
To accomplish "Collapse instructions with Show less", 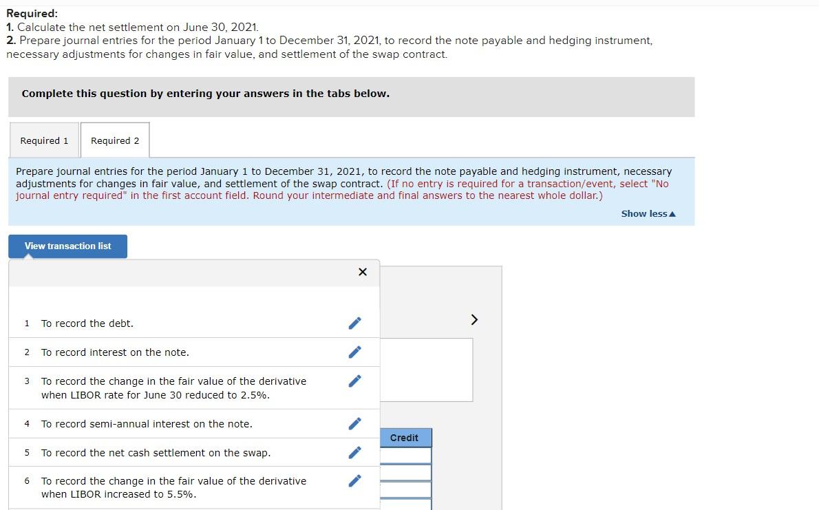I will (x=648, y=214).
